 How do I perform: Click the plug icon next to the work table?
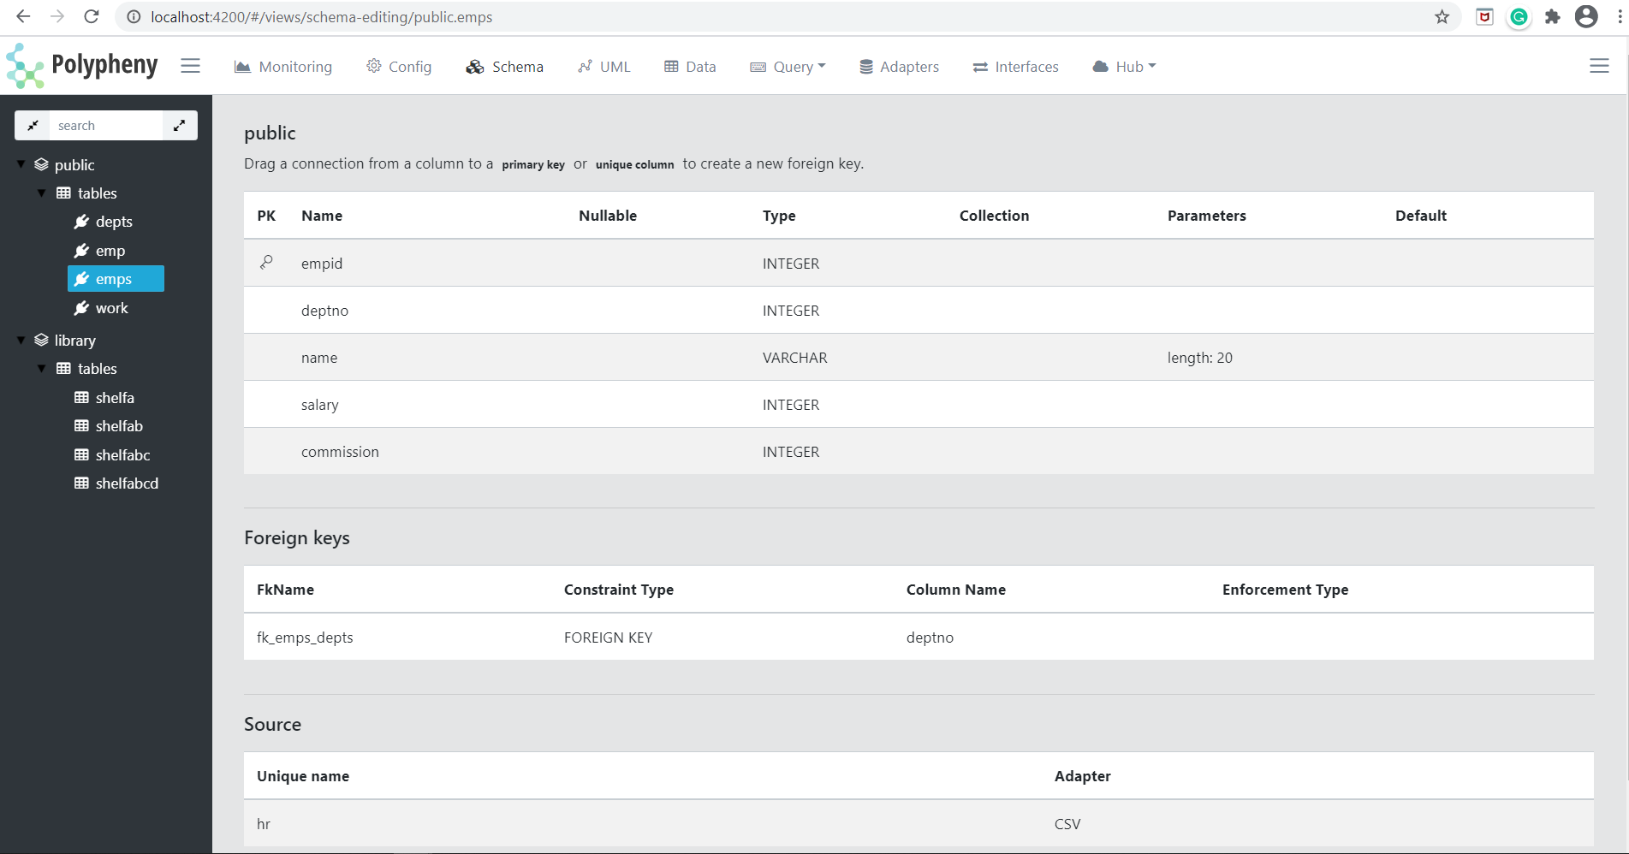coord(82,307)
